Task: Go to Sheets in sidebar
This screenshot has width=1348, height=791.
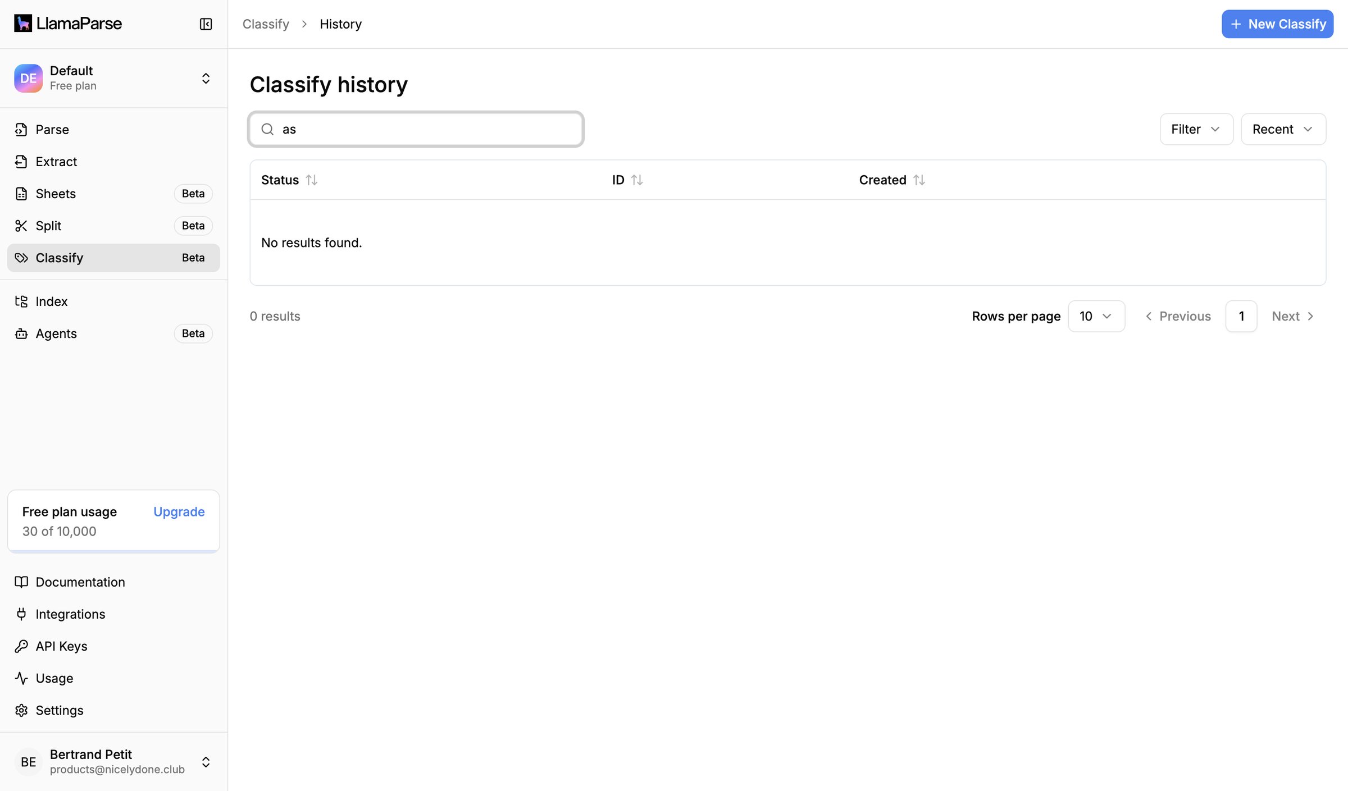Action: pos(113,194)
